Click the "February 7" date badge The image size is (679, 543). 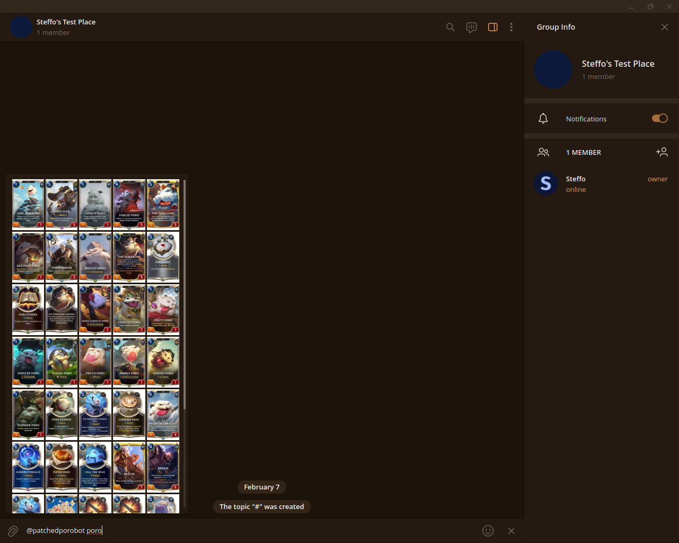[262, 487]
